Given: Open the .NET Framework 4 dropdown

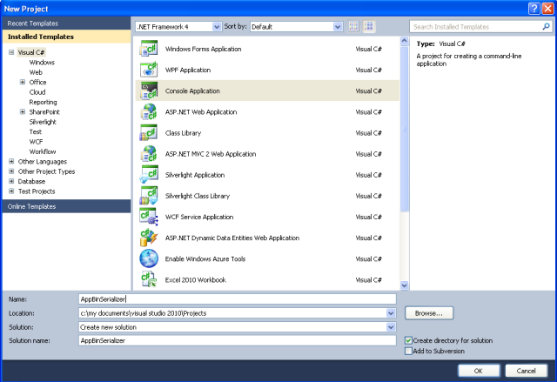Looking at the screenshot, I should click(178, 27).
